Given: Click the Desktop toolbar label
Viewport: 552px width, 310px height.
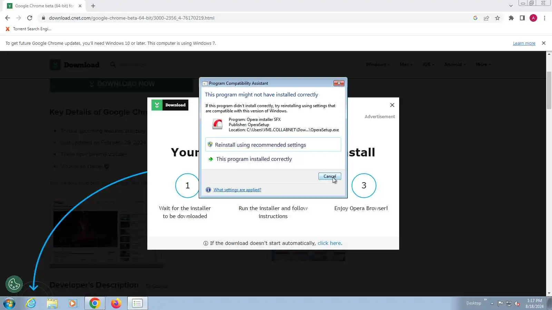Looking at the screenshot, I should tap(474, 303).
